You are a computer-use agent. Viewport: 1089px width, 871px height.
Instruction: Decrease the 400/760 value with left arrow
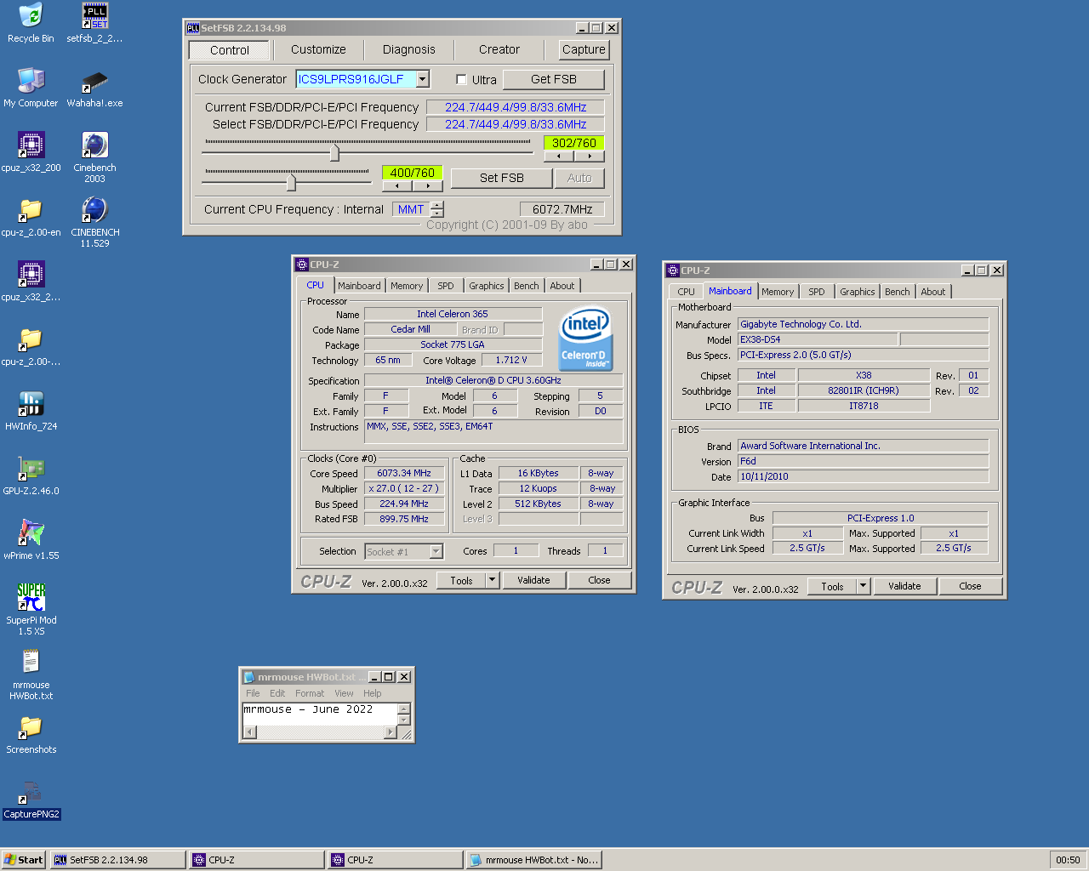click(x=396, y=185)
